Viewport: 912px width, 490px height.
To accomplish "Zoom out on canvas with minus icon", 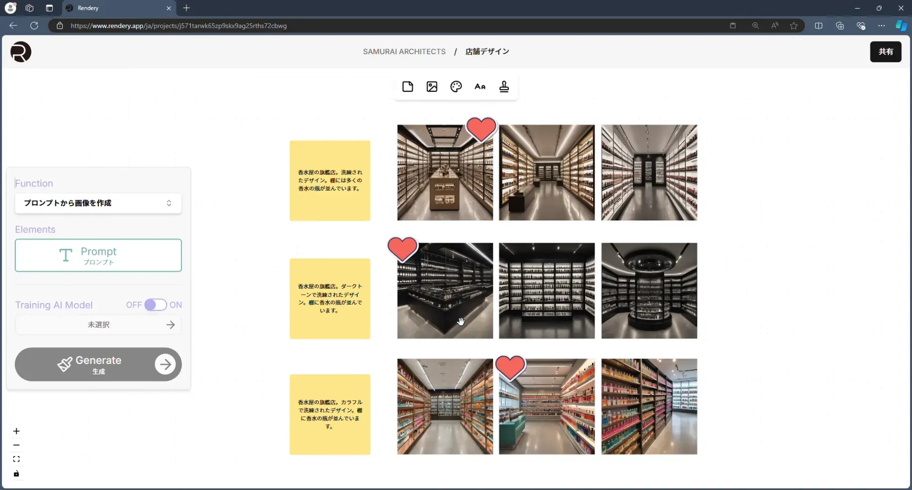I will click(16, 445).
